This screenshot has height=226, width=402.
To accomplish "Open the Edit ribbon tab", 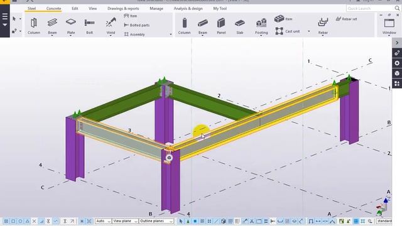I will 75,8.
